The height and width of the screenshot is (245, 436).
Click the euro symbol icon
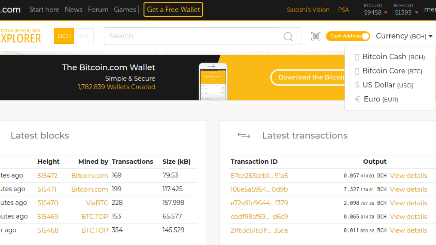(358, 99)
